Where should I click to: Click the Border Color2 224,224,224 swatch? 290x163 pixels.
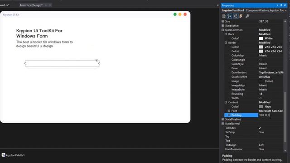pyautogui.click(x=261, y=51)
